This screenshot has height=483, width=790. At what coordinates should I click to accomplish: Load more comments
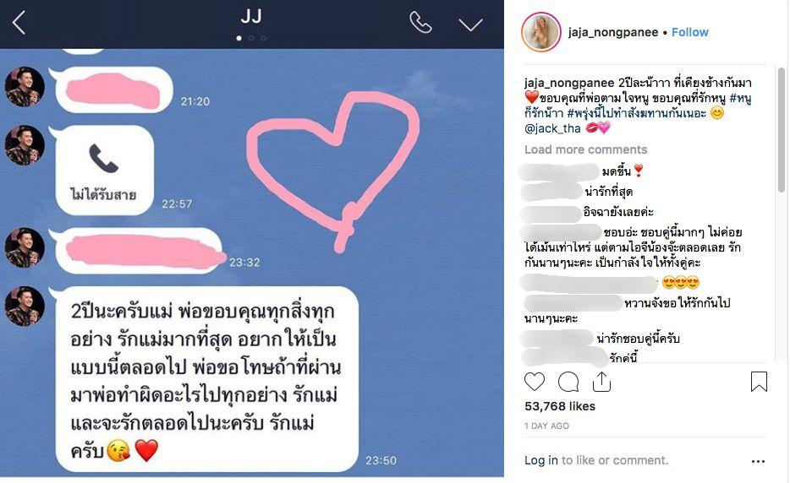click(585, 149)
